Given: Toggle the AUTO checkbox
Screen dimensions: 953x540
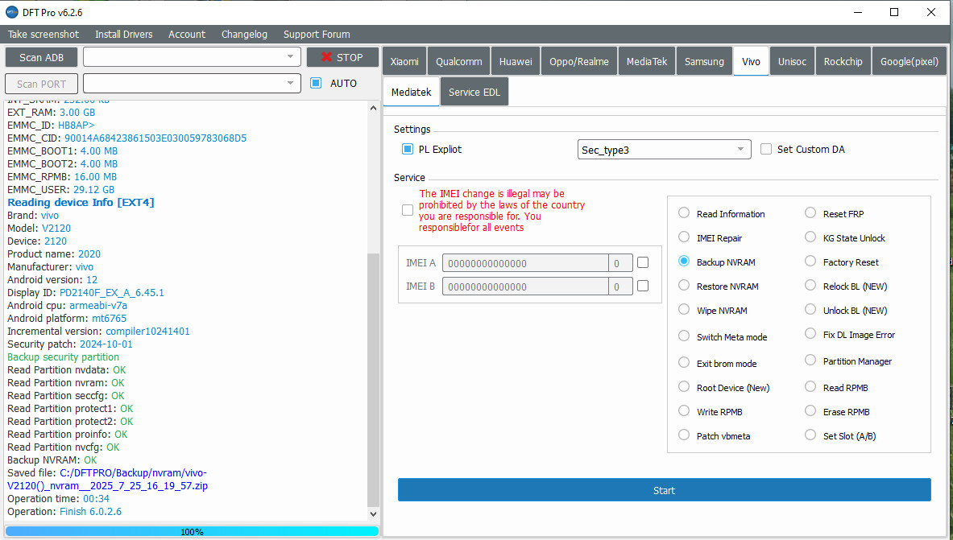Looking at the screenshot, I should [x=316, y=83].
